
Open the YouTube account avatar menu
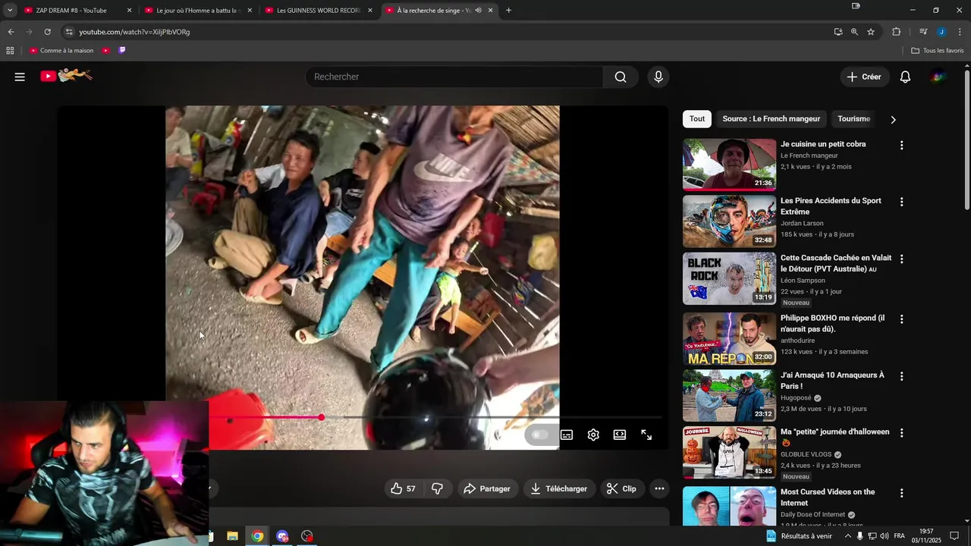(x=938, y=77)
